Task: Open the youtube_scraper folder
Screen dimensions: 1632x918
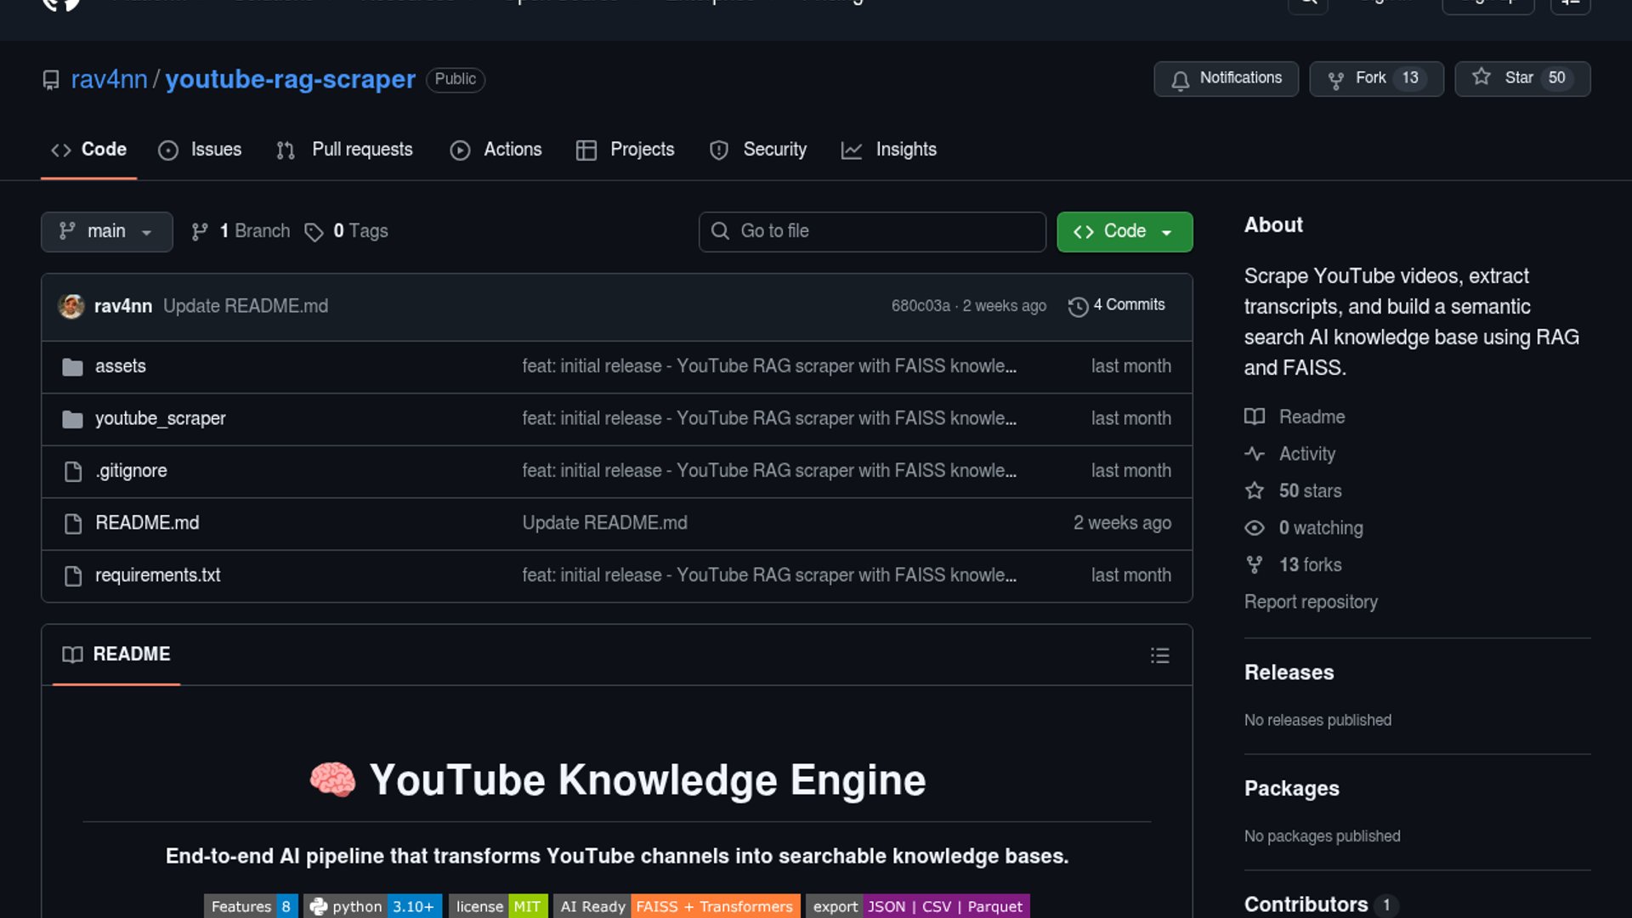Action: tap(160, 418)
